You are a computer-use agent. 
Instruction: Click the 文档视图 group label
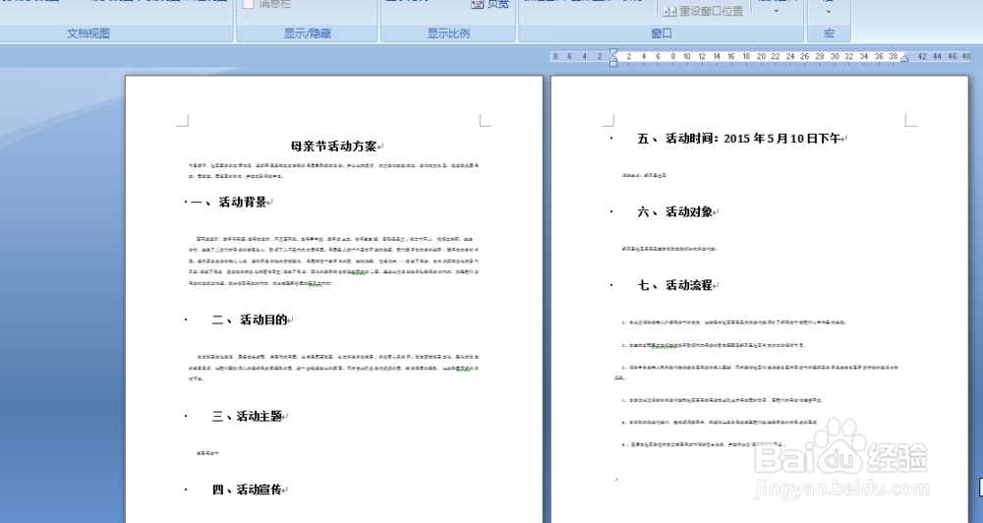point(88,33)
